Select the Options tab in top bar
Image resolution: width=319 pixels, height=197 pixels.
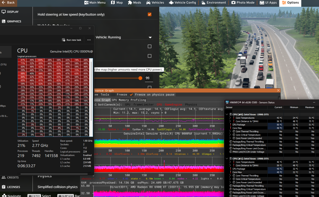pos(290,3)
